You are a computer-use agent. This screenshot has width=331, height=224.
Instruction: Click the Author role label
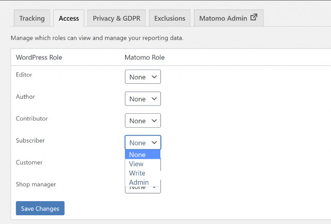(25, 97)
